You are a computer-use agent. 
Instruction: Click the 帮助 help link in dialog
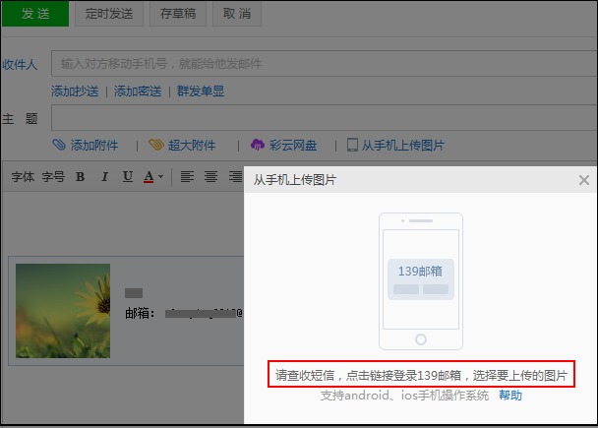[x=510, y=396]
